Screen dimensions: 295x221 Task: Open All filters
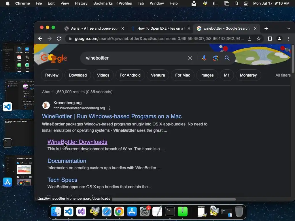click(283, 75)
